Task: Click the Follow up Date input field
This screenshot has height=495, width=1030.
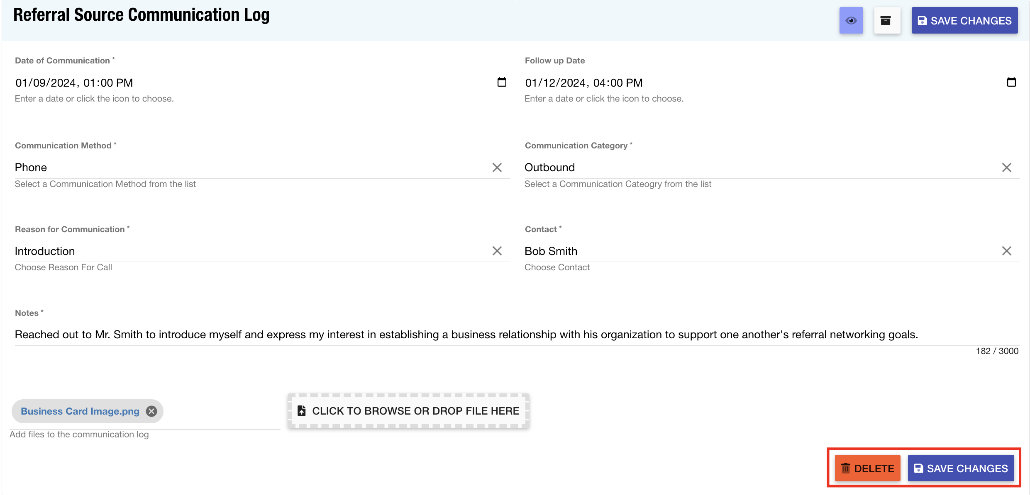Action: [747, 83]
